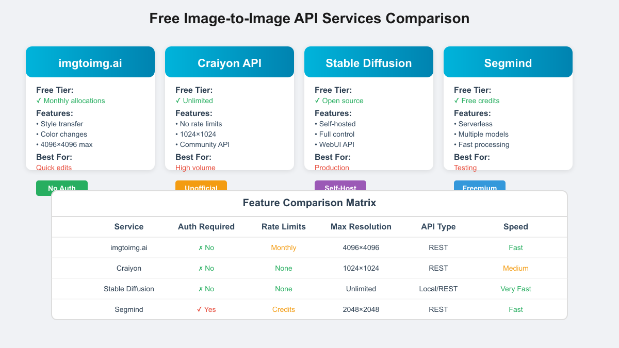Image resolution: width=619 pixels, height=348 pixels.
Task: Select the Rate Limits column header
Action: click(284, 227)
